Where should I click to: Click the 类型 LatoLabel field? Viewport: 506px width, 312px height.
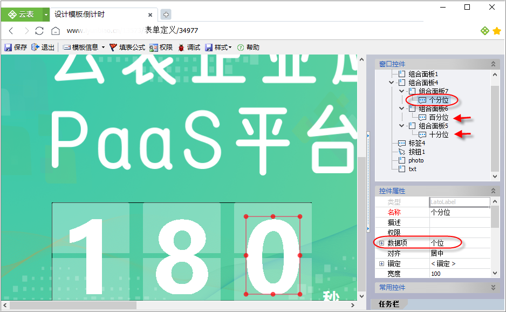click(460, 202)
